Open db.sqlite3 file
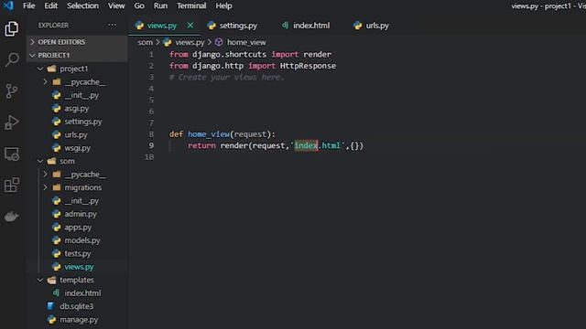 [x=76, y=306]
